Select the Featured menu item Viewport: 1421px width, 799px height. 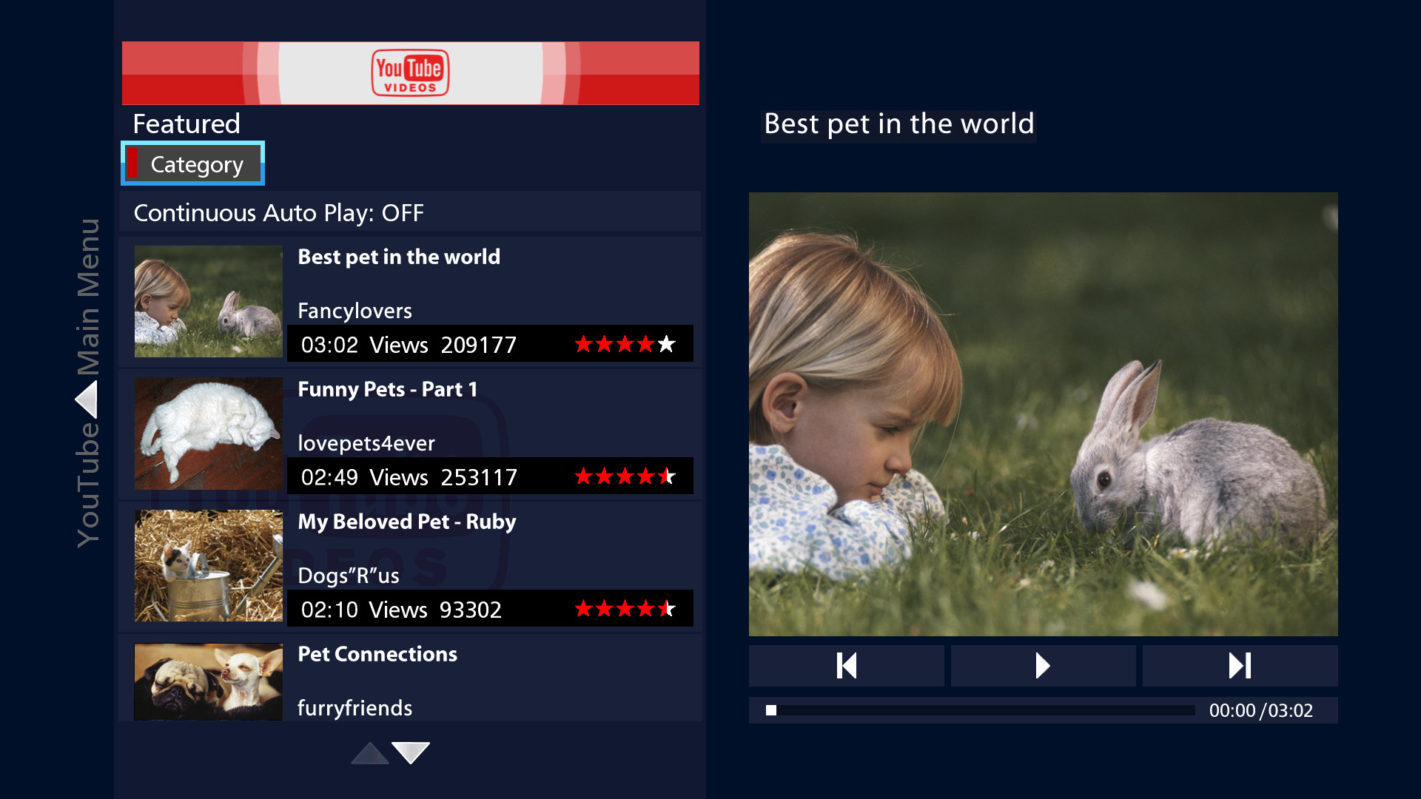pyautogui.click(x=187, y=124)
